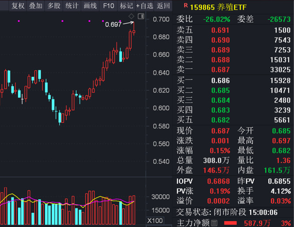Screen dimensions: 294x227
Task: Click 卖三 price 0.689
Action: 221,50
